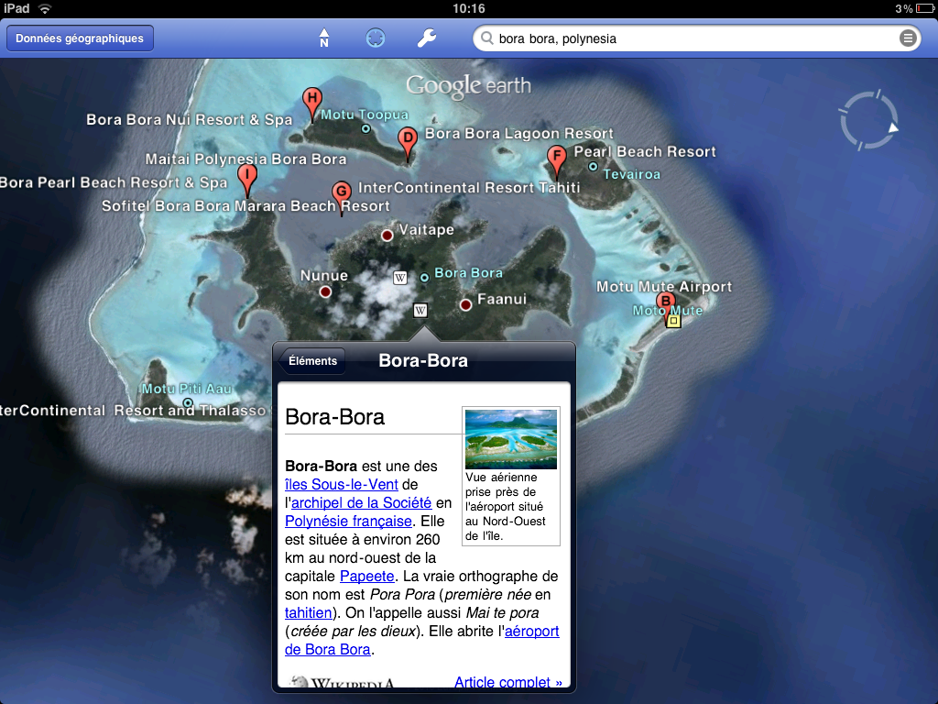This screenshot has width=938, height=704.
Task: Tap the InterContinental Resort Tahiti label
Action: (469, 188)
